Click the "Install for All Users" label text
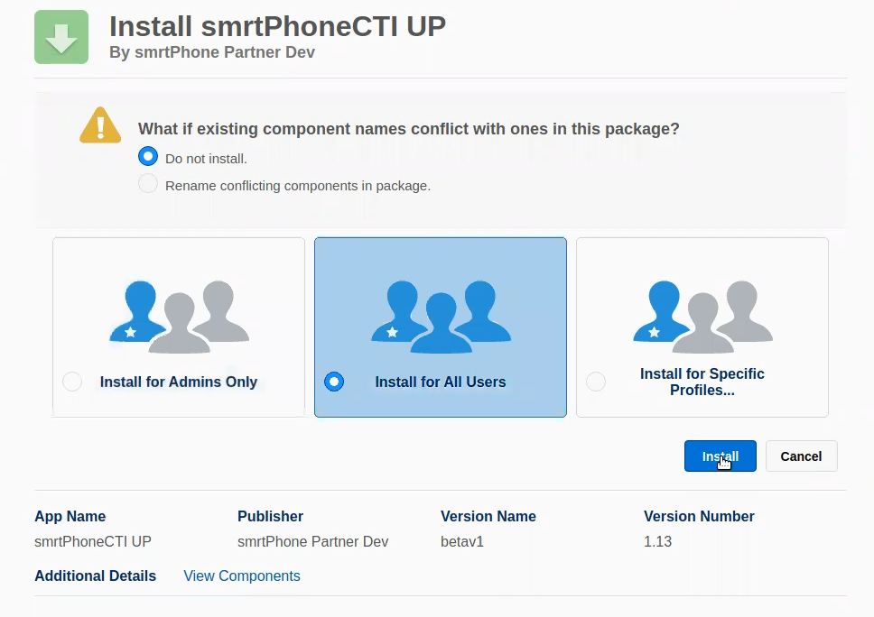Screen dimensions: 874x617 coord(441,382)
